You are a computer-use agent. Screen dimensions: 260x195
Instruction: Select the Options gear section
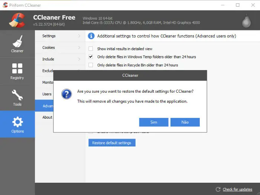tap(17, 124)
